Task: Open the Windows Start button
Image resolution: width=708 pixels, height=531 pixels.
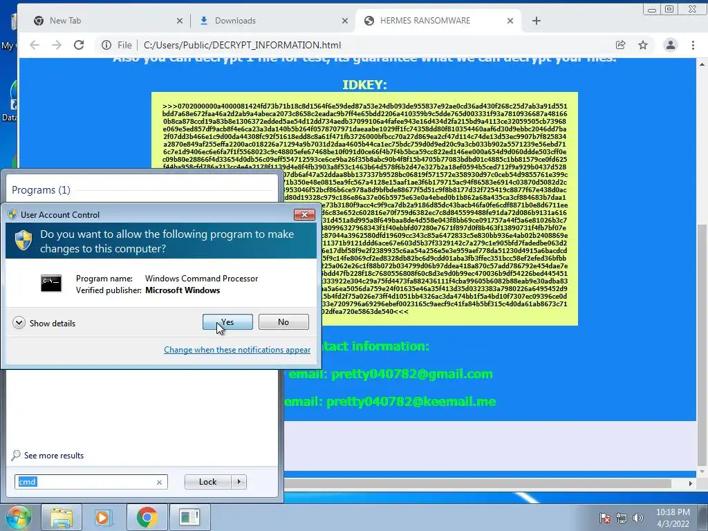Action: click(x=18, y=517)
